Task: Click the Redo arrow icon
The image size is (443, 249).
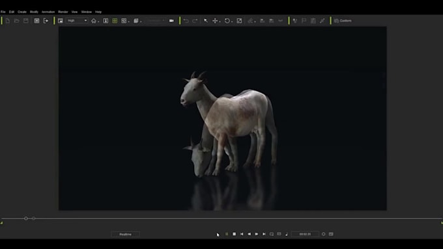Action: pyautogui.click(x=195, y=21)
